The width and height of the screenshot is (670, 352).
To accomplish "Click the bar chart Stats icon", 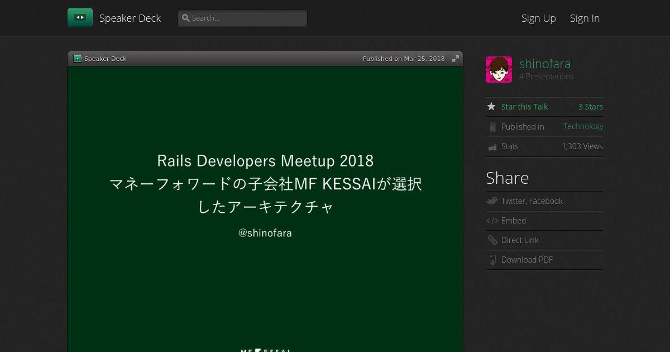I will point(492,147).
